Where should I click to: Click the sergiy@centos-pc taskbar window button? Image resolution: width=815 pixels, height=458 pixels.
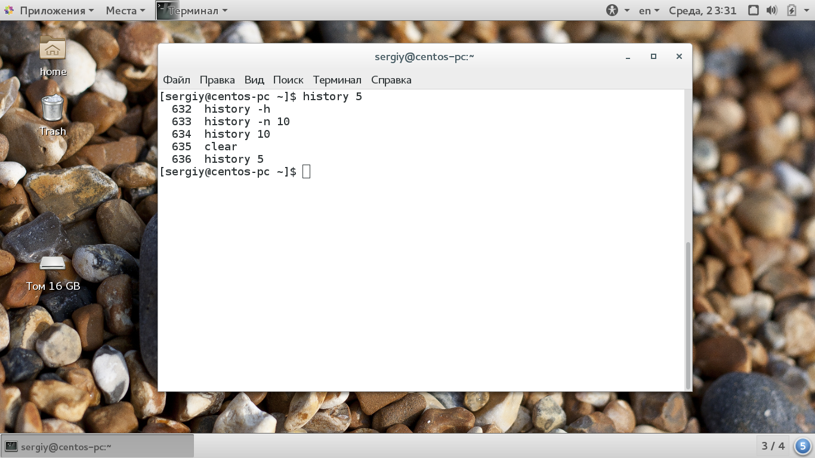click(x=98, y=446)
